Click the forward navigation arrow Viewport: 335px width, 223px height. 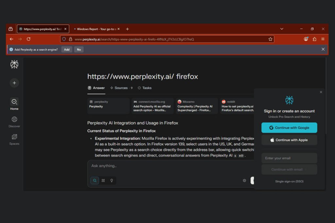click(20, 39)
